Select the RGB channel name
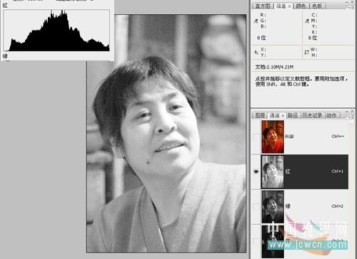 (289, 137)
